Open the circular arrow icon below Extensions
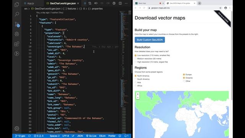This screenshot has height=138, width=245. [17, 54]
